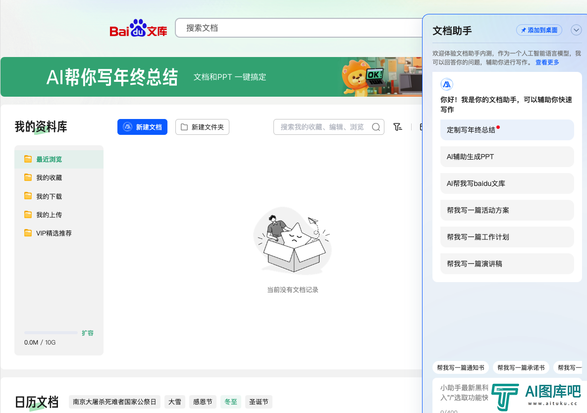Click the search magnifier in library search

pyautogui.click(x=376, y=127)
